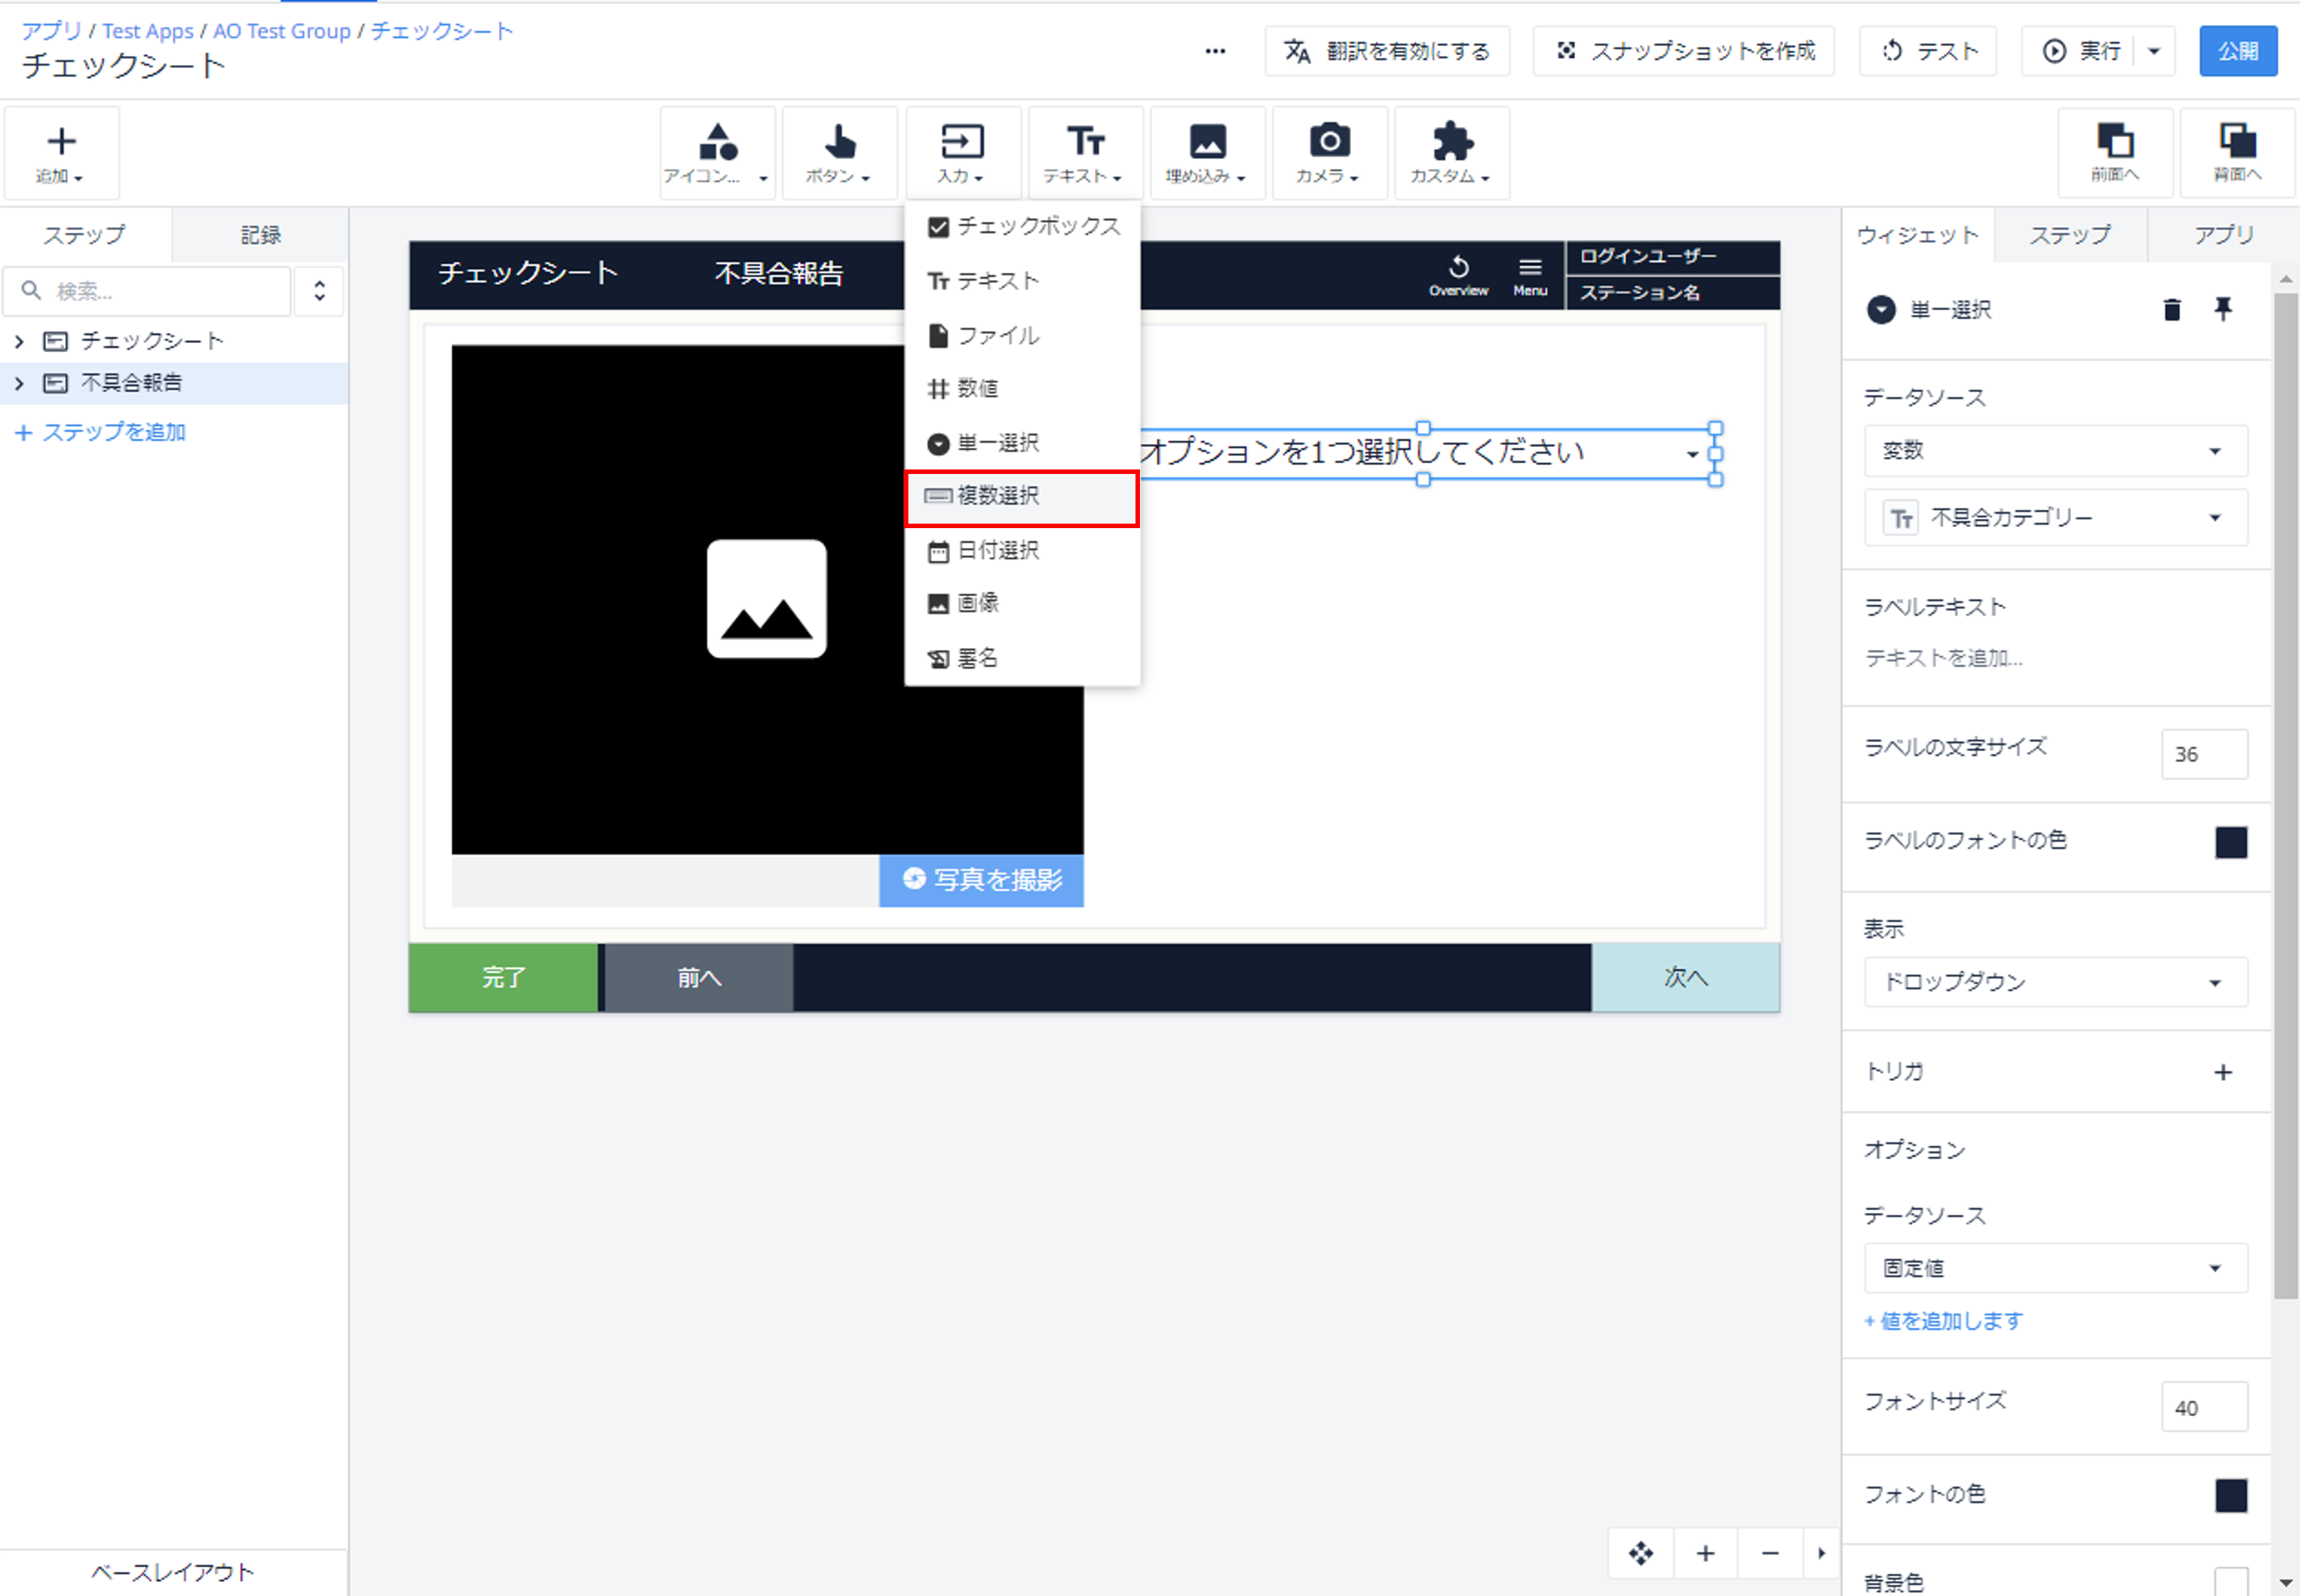Switch to the 記録 tab
This screenshot has height=1596, width=2300.
pyautogui.click(x=260, y=235)
